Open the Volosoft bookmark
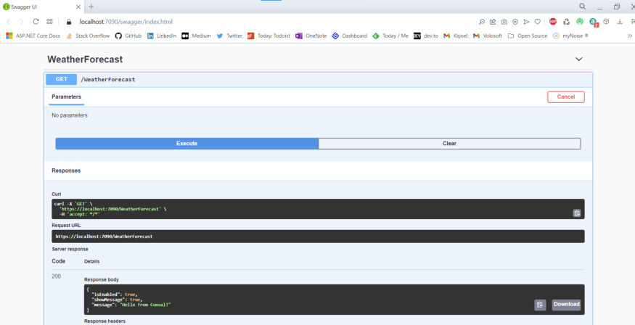The height and width of the screenshot is (325, 635). point(488,36)
